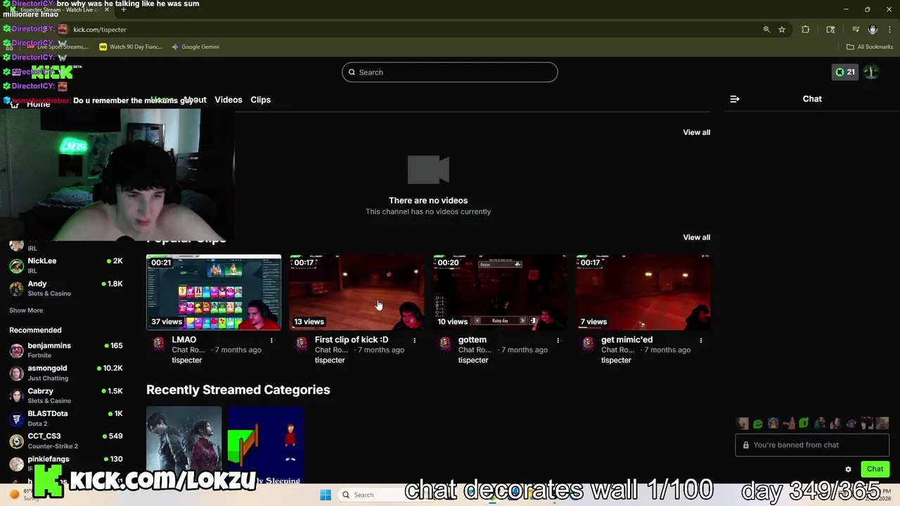The width and height of the screenshot is (900, 506).
Task: Open browser extensions puzzle icon
Action: point(806,30)
